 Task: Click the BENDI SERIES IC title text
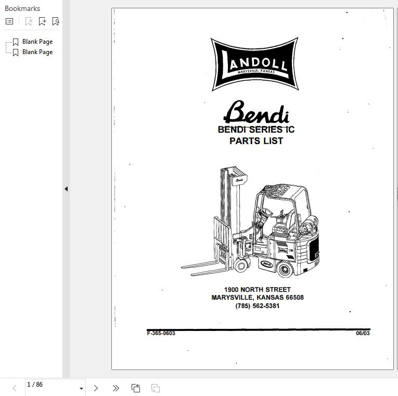[x=256, y=130]
